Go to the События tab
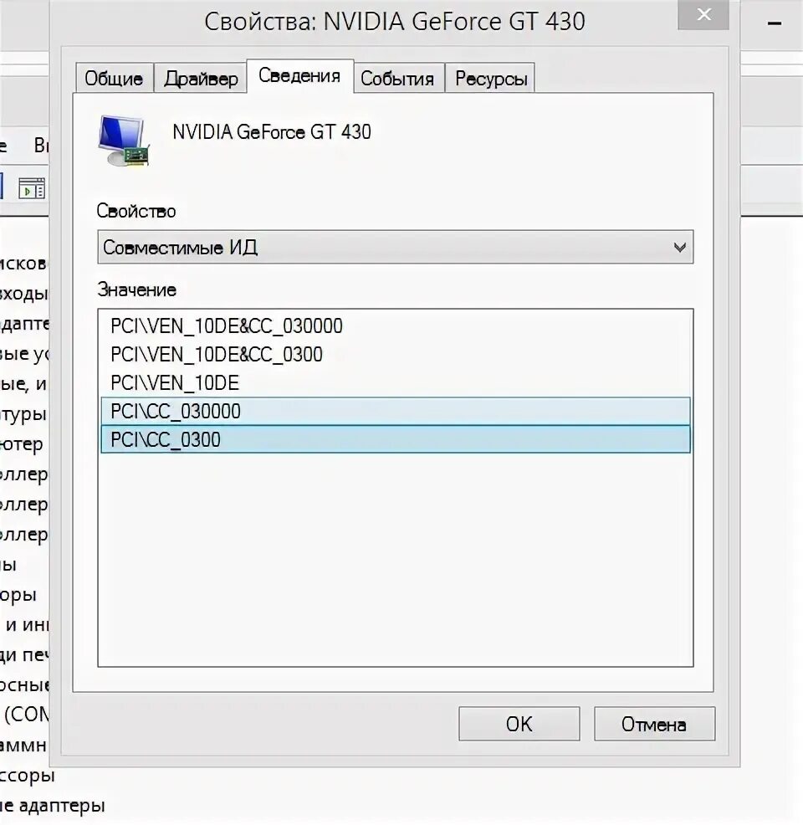The width and height of the screenshot is (803, 825). click(x=398, y=79)
